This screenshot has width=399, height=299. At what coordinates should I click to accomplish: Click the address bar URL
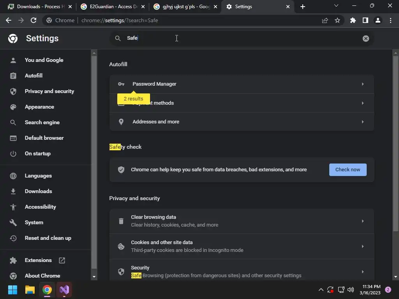(120, 20)
